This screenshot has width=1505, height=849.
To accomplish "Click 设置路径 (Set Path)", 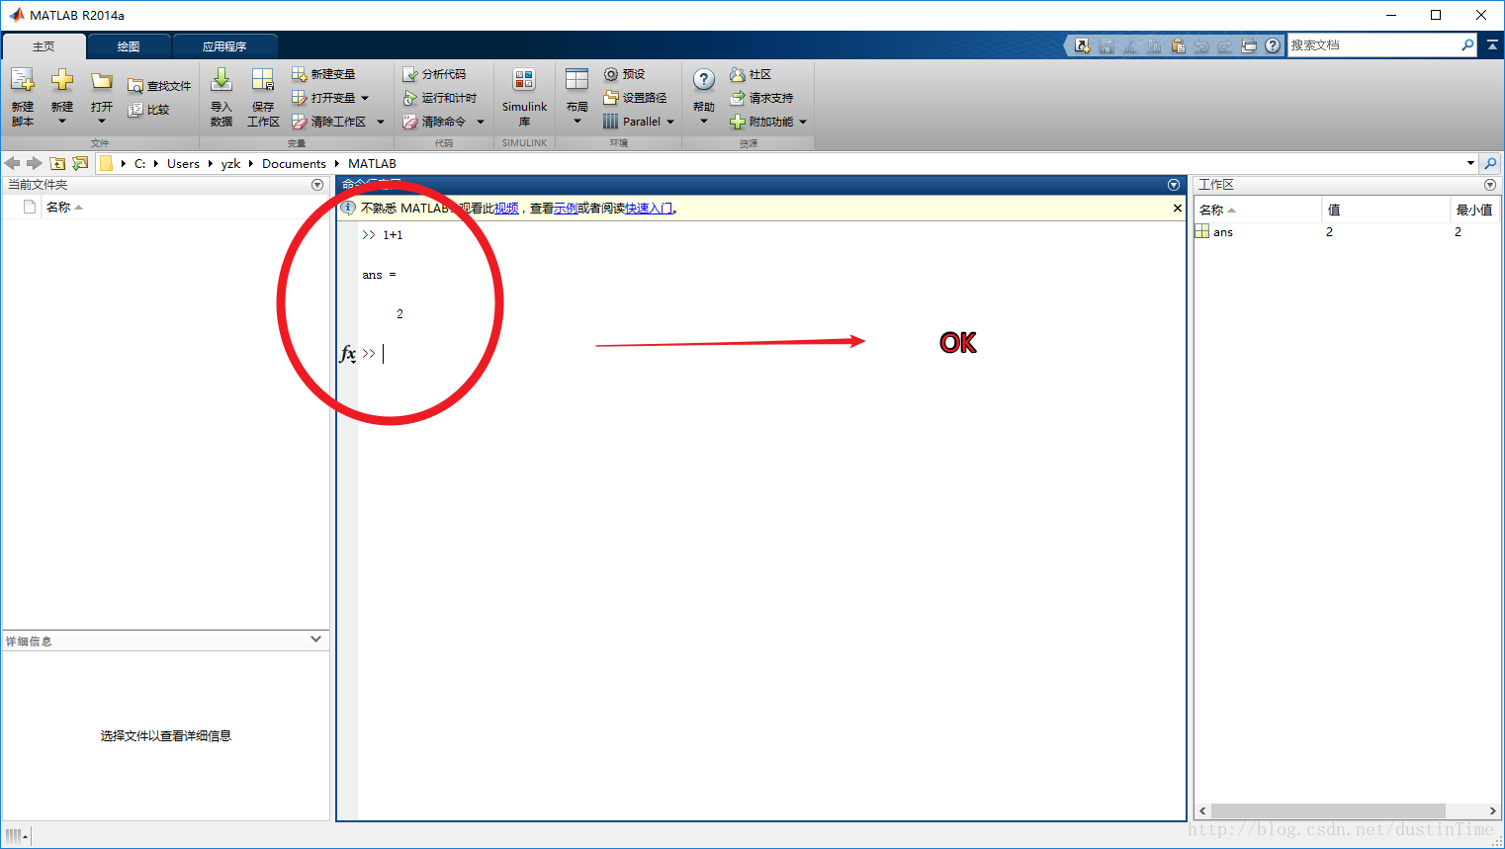I will 635,98.
